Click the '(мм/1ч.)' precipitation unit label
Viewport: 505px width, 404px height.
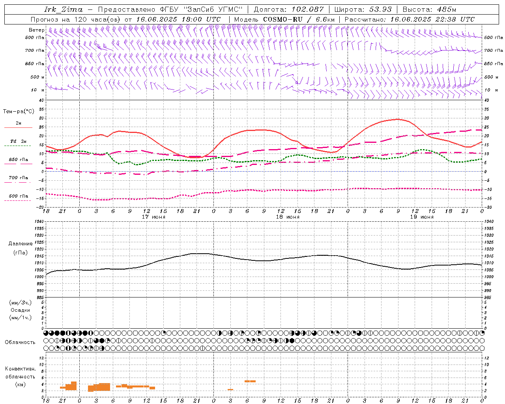20,318
